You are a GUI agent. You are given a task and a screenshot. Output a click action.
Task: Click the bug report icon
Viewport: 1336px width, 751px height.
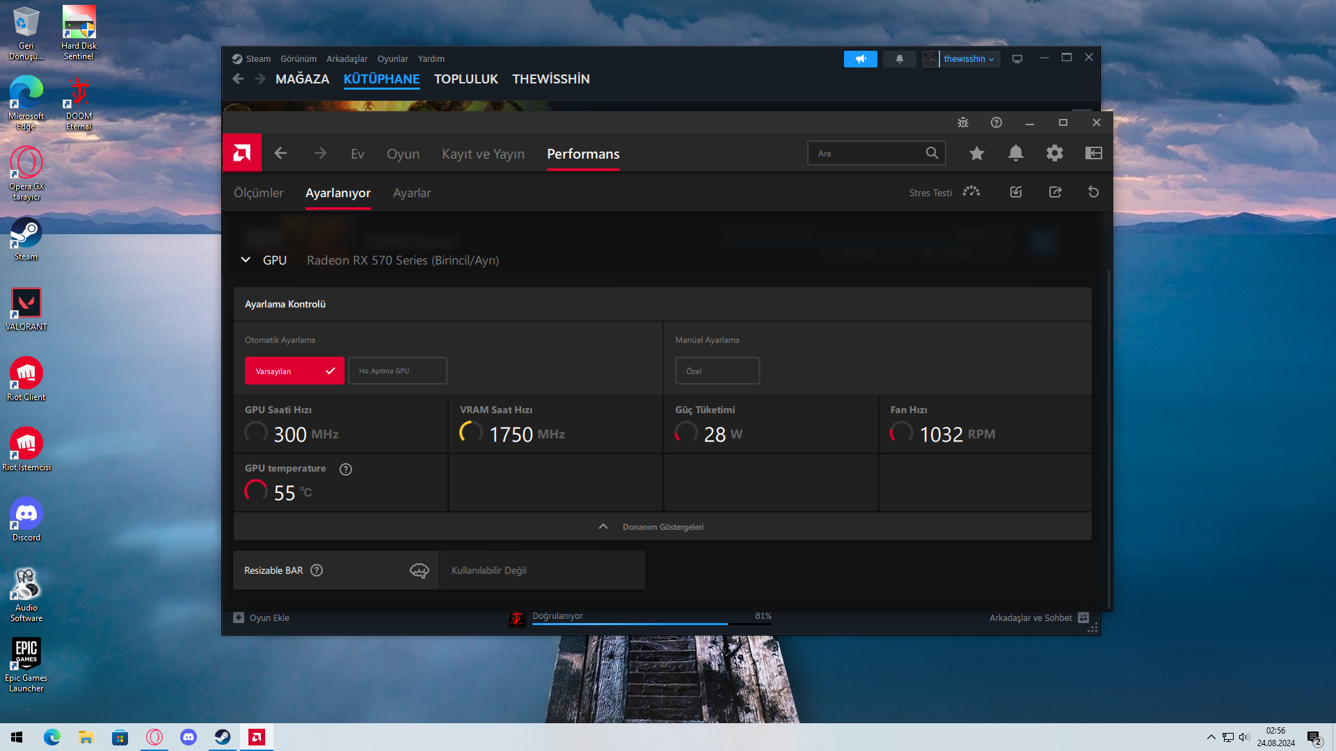(x=963, y=122)
